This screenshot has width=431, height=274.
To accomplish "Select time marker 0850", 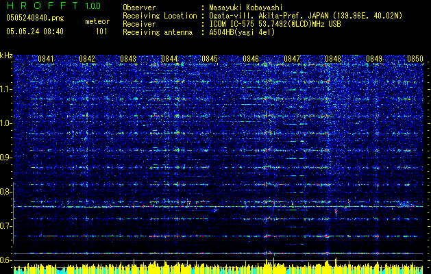I will tap(415, 59).
